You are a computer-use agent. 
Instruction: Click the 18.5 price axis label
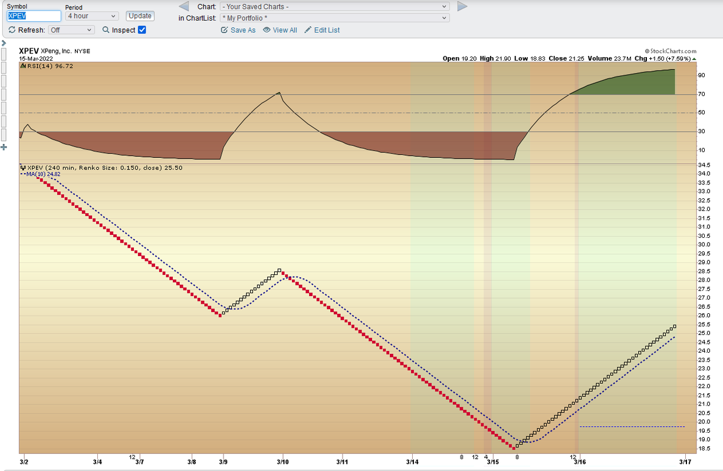[704, 448]
